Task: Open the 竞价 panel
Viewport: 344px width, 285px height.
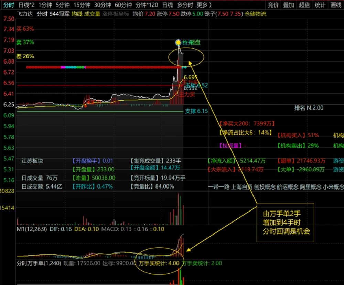Action: (273, 5)
